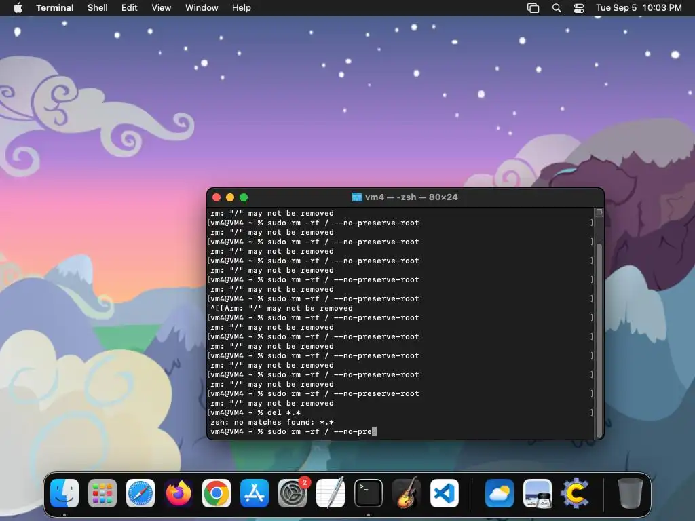Image resolution: width=695 pixels, height=521 pixels.
Task: Open the Help menu
Action: click(242, 8)
